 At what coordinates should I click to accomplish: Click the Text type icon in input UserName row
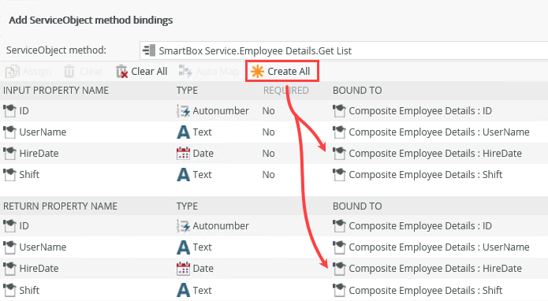point(183,132)
